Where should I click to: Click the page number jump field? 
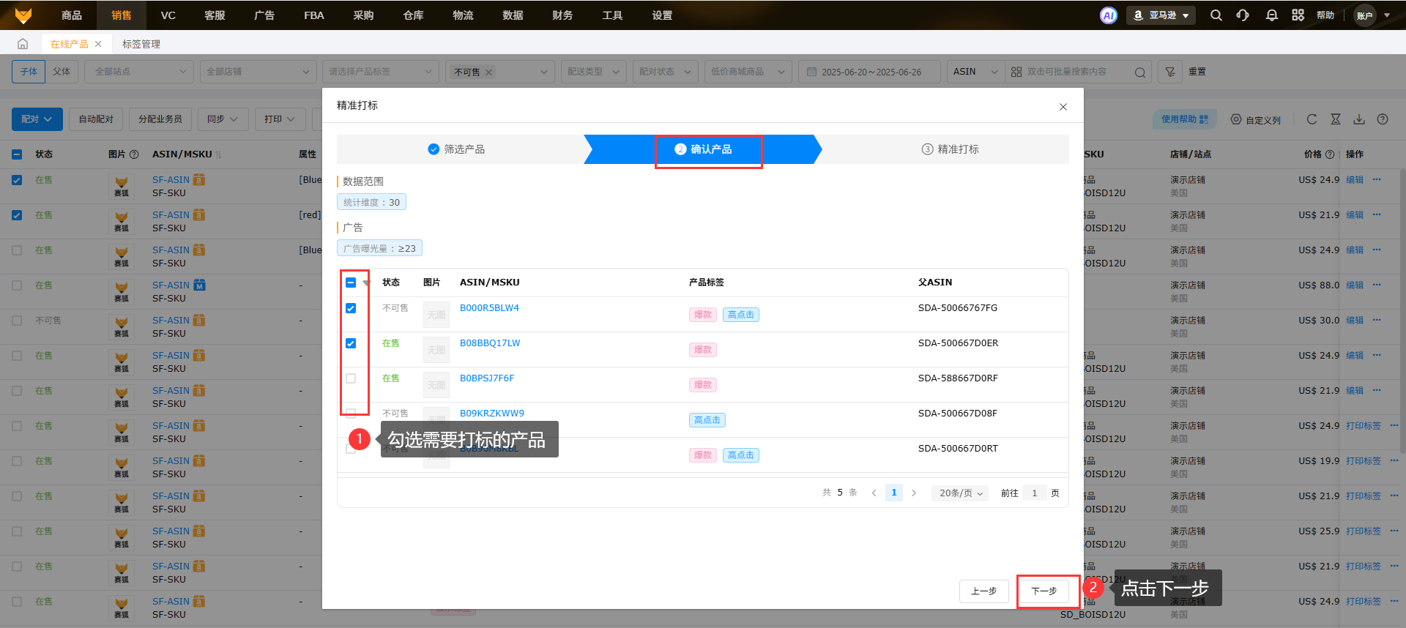tap(1035, 493)
